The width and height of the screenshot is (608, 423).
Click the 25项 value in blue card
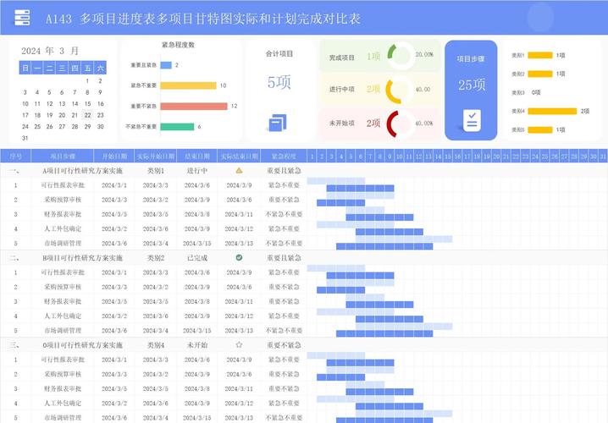coord(472,85)
